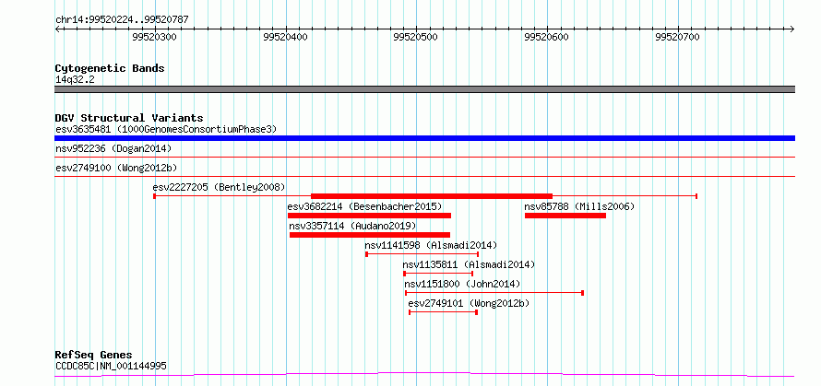This screenshot has height=386, width=821.
Task: Select the 99520600 ruler coordinate
Action: point(546,37)
